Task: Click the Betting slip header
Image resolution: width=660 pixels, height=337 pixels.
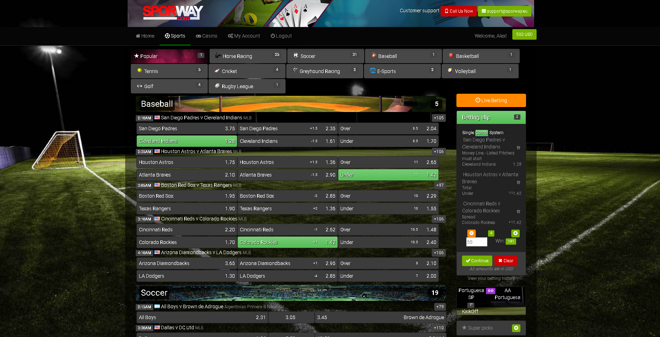Action: pyautogui.click(x=491, y=118)
